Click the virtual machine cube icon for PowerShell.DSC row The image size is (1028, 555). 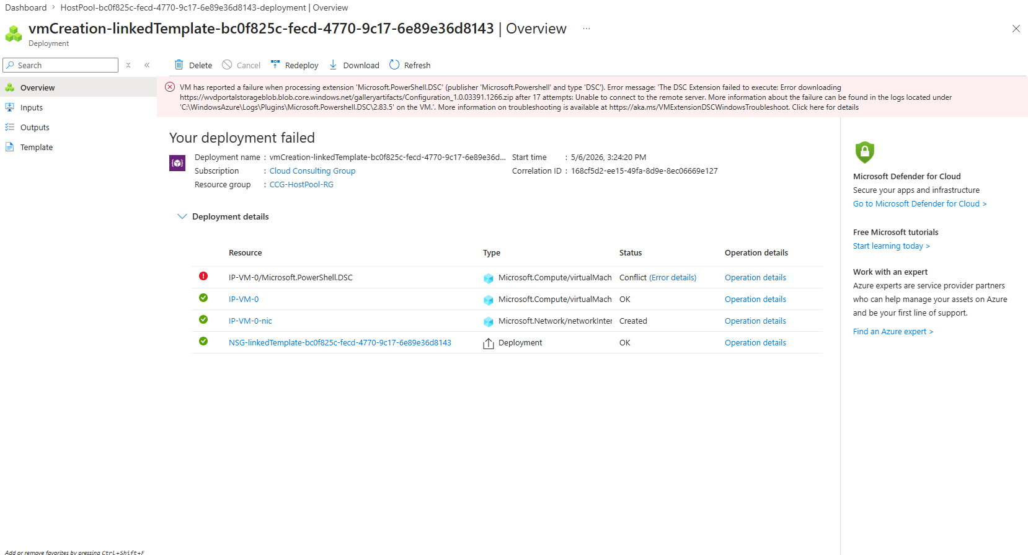point(489,278)
